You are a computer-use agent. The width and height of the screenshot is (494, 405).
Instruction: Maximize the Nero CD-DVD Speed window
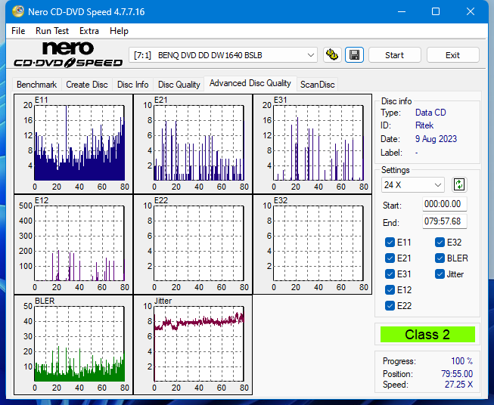click(436, 11)
